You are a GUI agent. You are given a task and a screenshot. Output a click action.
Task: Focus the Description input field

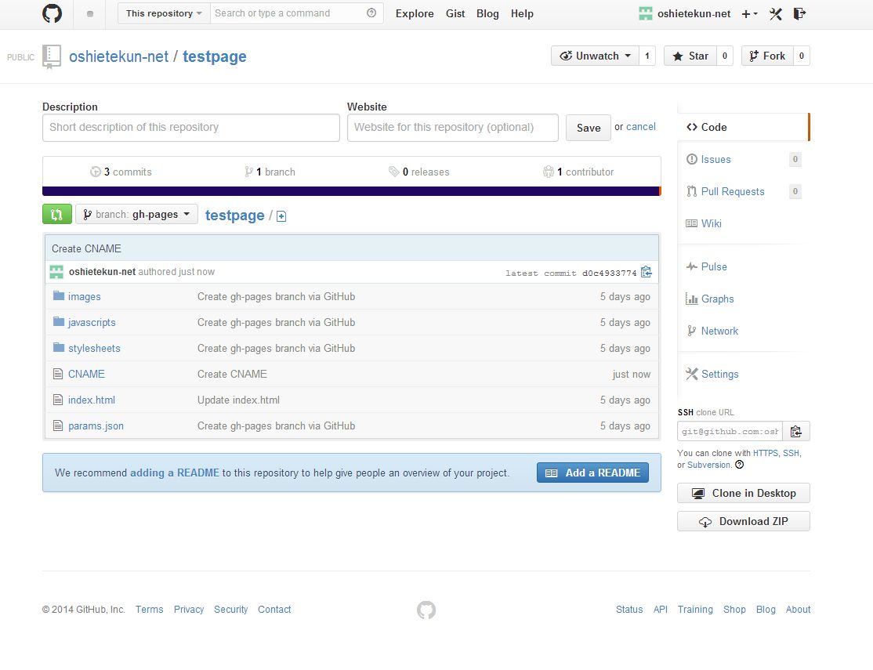(x=191, y=128)
